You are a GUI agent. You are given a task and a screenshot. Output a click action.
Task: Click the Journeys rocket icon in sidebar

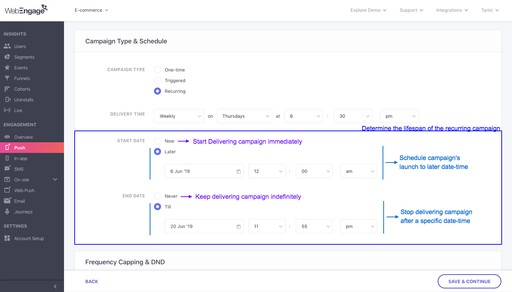coord(7,212)
